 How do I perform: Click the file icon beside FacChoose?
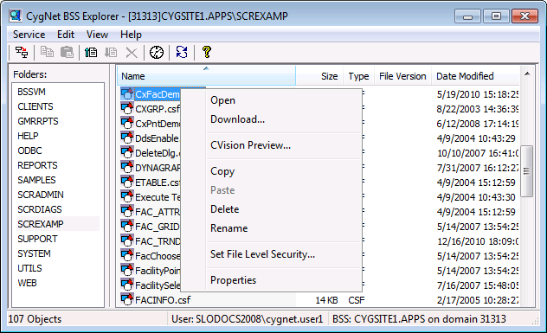127,255
